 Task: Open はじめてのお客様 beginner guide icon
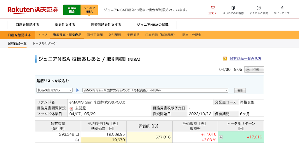click(x=233, y=8)
